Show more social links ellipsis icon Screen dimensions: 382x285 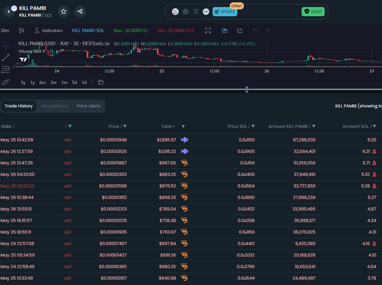(x=206, y=11)
